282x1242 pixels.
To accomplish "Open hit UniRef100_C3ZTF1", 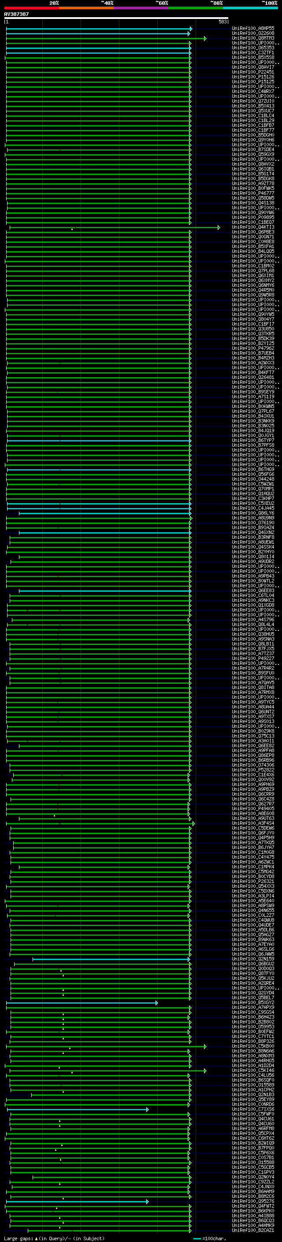I will click(x=253, y=52).
